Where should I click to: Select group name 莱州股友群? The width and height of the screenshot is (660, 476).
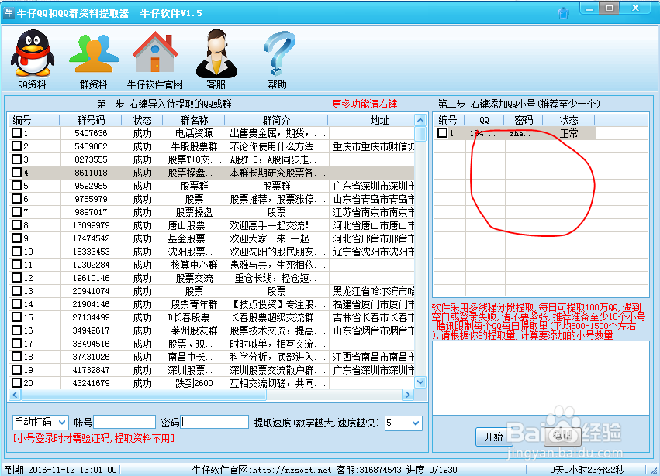coord(194,330)
